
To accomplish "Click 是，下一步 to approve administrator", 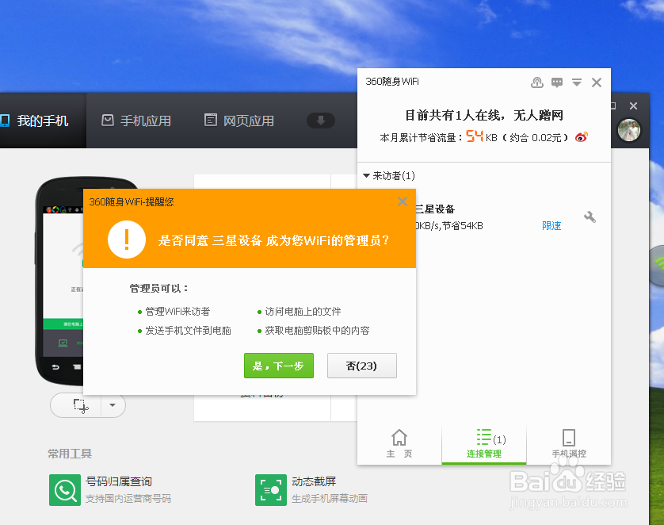I will (x=279, y=366).
